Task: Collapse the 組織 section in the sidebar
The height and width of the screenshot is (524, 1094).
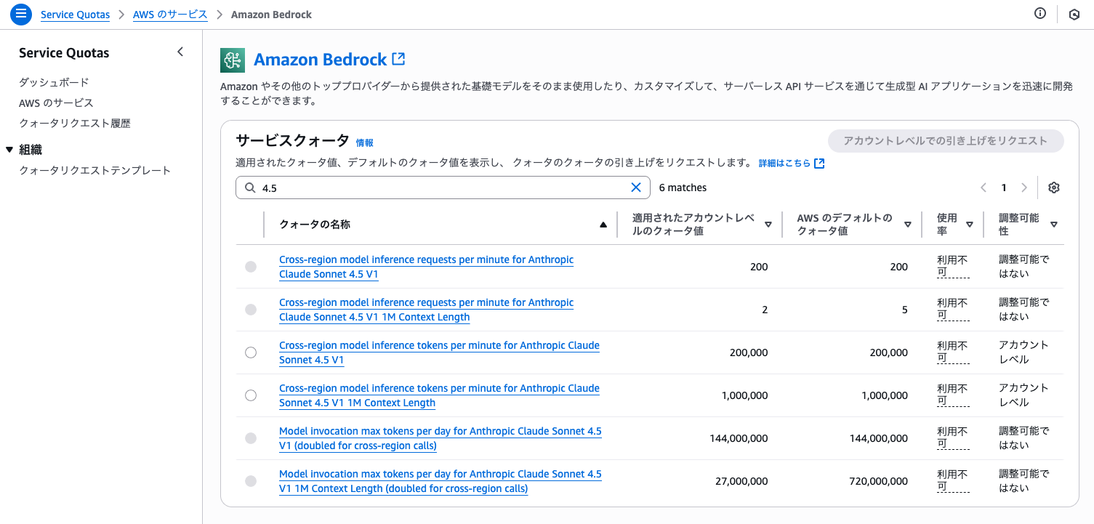Action: [10, 149]
